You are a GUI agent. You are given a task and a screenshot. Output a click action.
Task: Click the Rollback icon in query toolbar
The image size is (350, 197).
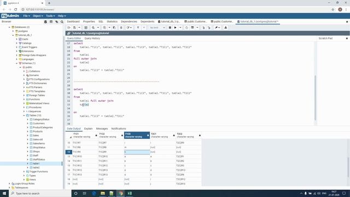coord(209,27)
